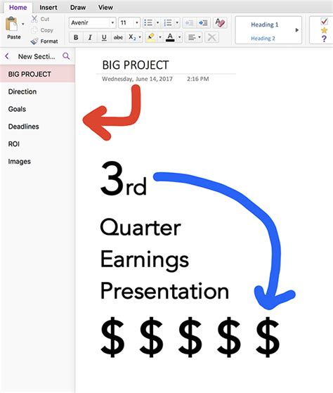The height and width of the screenshot is (393, 333).
Task: Click the New Secti... section name
Action: (37, 56)
